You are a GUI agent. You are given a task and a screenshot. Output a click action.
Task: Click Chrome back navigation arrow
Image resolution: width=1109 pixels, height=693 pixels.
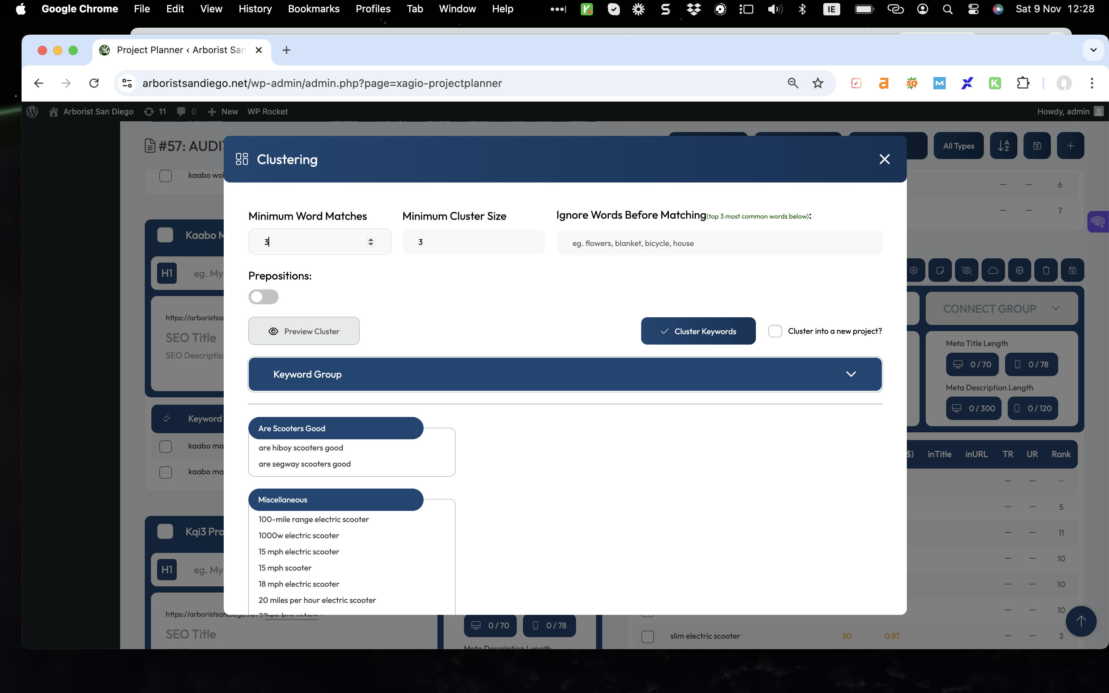click(x=39, y=83)
